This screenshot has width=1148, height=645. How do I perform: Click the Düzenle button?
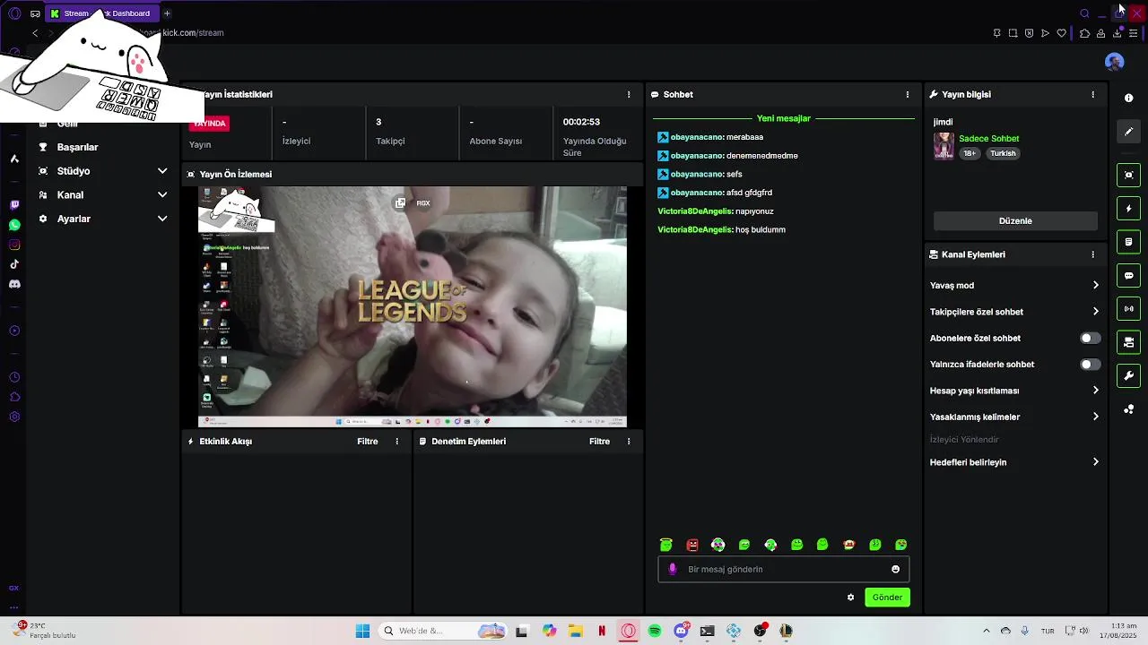pyautogui.click(x=1015, y=221)
